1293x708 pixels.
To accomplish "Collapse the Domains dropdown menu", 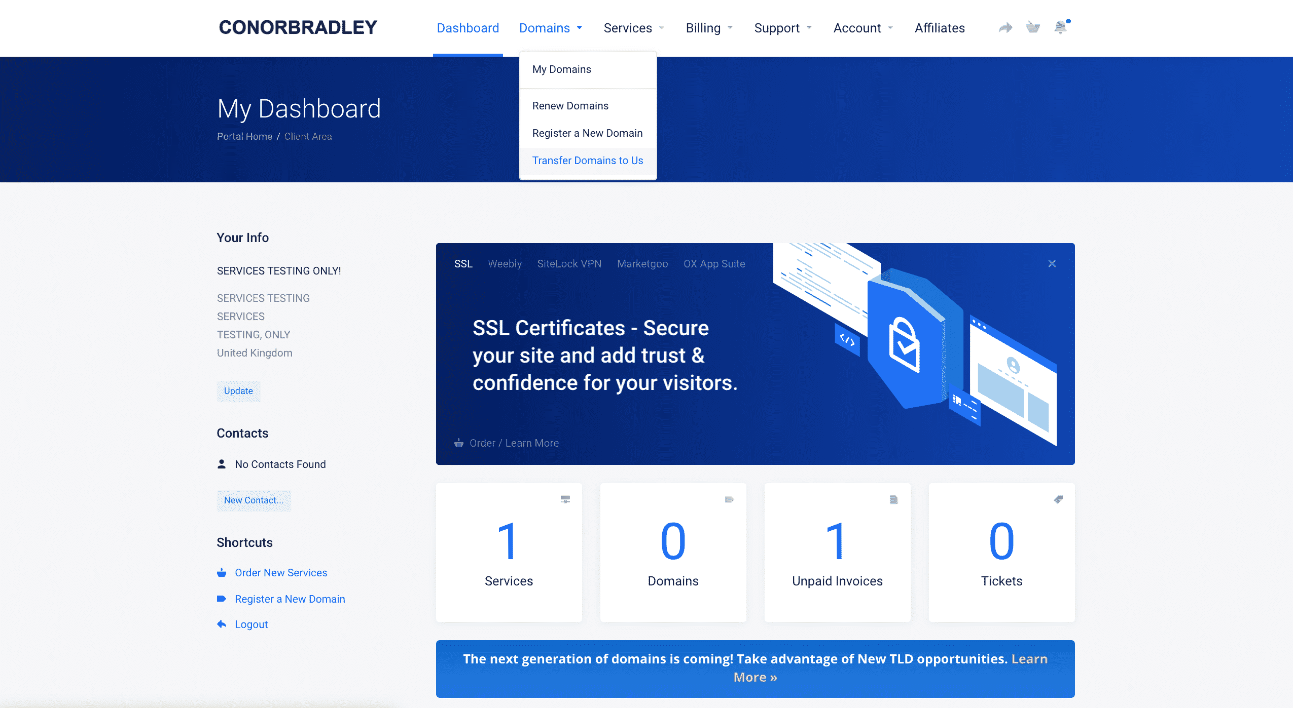I will [x=550, y=28].
